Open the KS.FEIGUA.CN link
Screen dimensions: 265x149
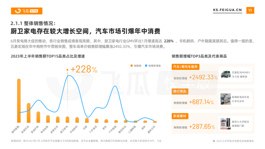click(227, 10)
